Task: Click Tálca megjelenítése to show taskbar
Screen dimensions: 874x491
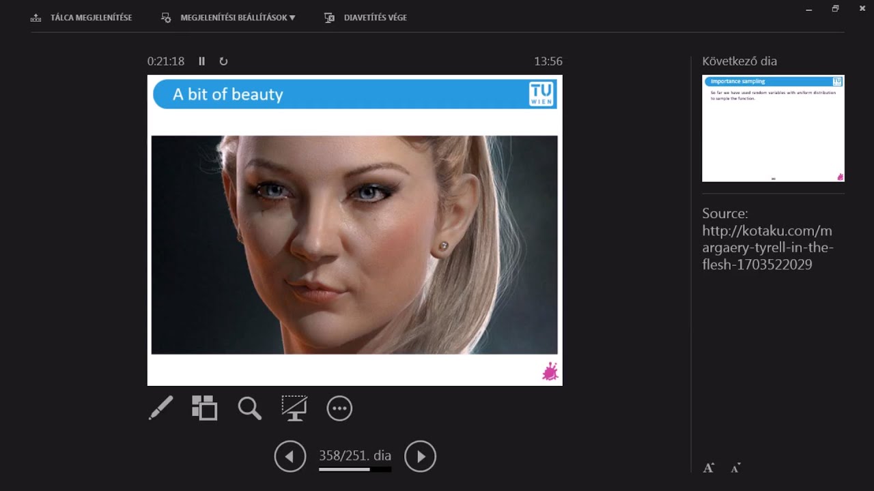Action: pos(82,18)
